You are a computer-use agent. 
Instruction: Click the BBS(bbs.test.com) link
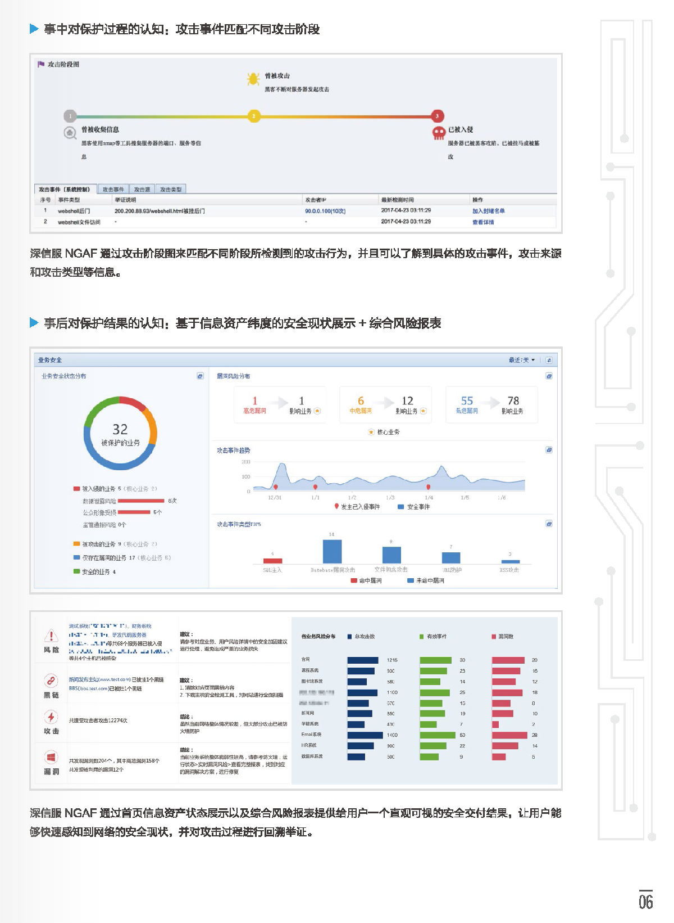[x=88, y=688]
